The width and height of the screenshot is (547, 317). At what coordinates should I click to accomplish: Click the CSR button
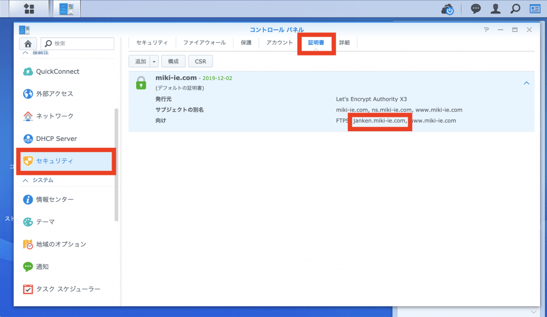(x=200, y=61)
